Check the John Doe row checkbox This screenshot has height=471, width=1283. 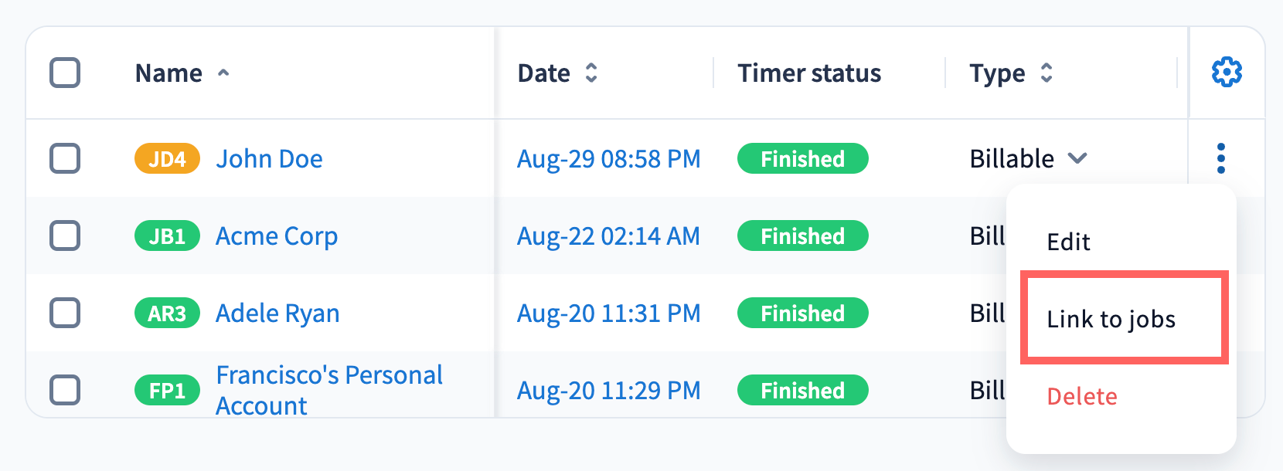point(65,158)
